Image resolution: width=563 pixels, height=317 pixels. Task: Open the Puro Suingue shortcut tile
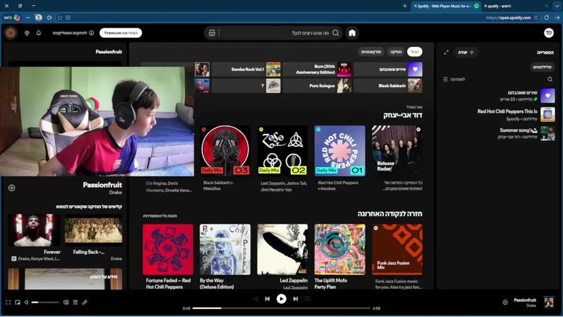(317, 86)
